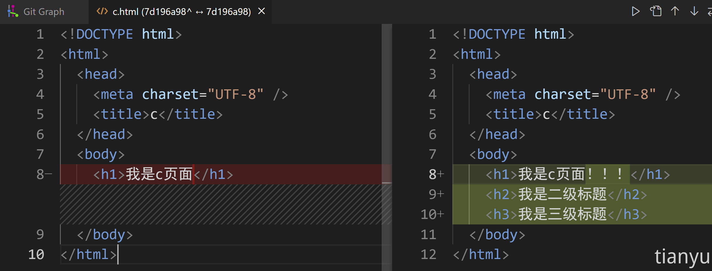Click the Run play icon in editor toolbar
712x271 pixels.
(x=636, y=11)
